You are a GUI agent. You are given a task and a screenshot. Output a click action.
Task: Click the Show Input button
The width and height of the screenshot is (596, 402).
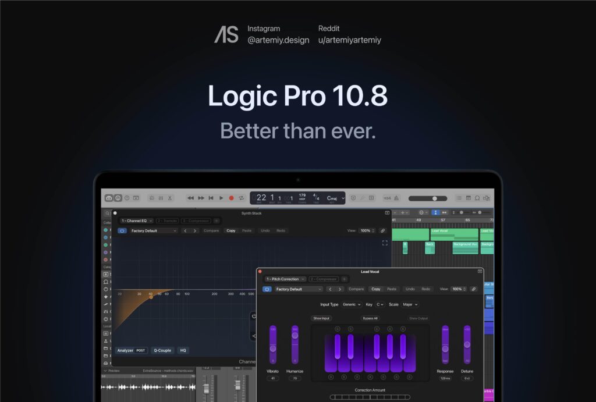[321, 318]
